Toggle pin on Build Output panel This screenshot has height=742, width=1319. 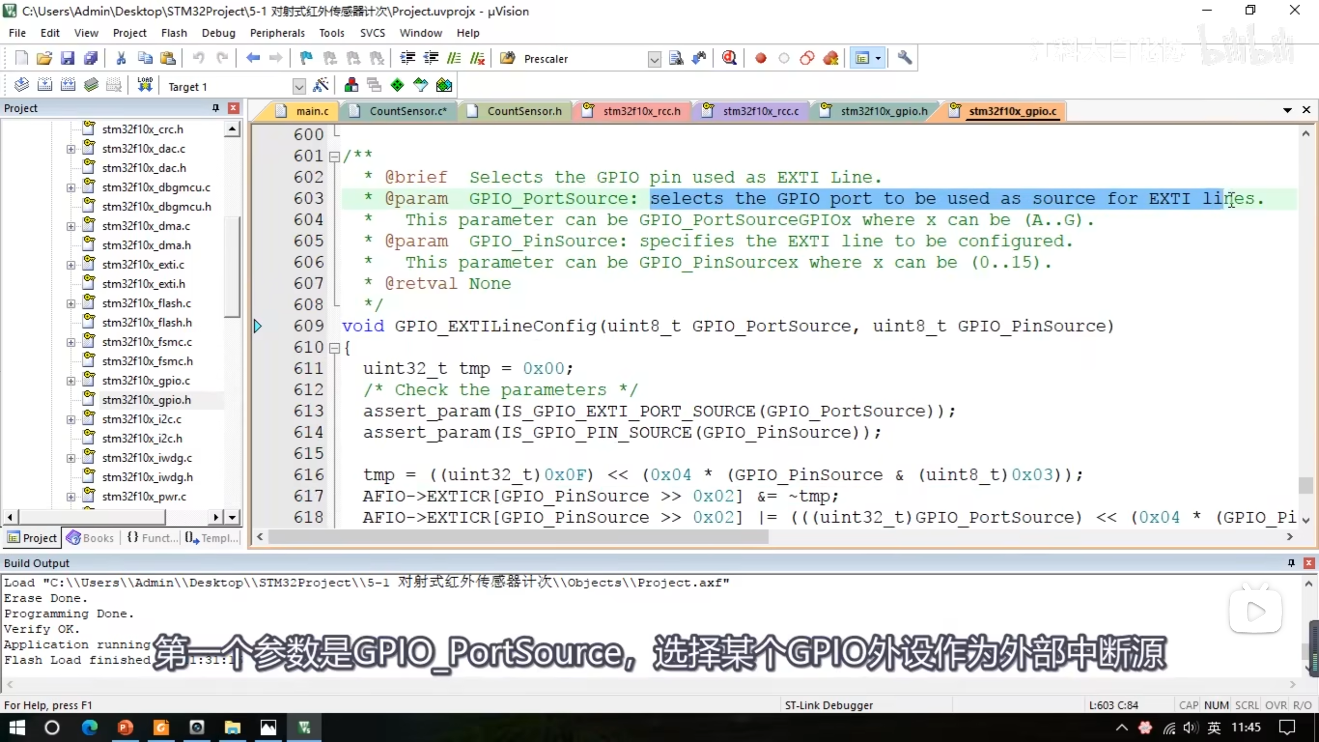pos(1291,563)
